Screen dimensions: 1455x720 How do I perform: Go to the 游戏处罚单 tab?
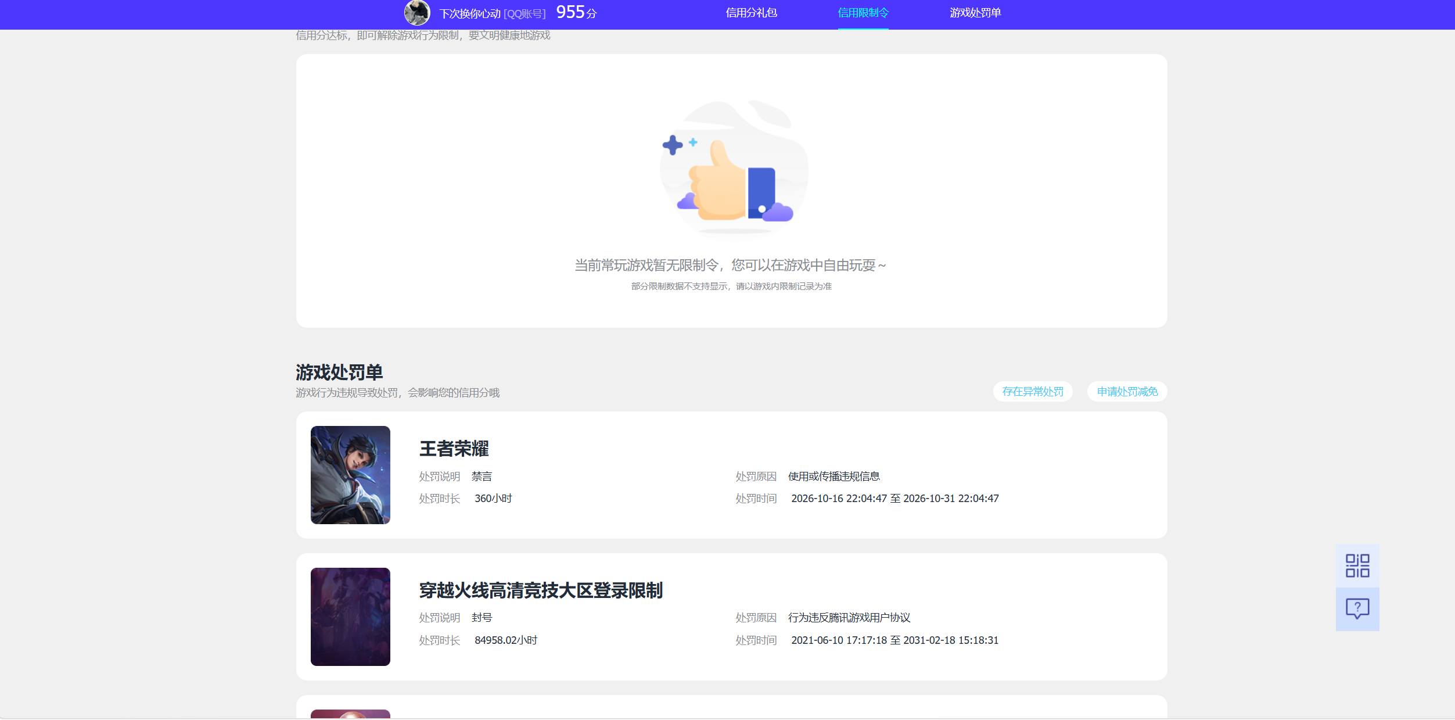975,13
